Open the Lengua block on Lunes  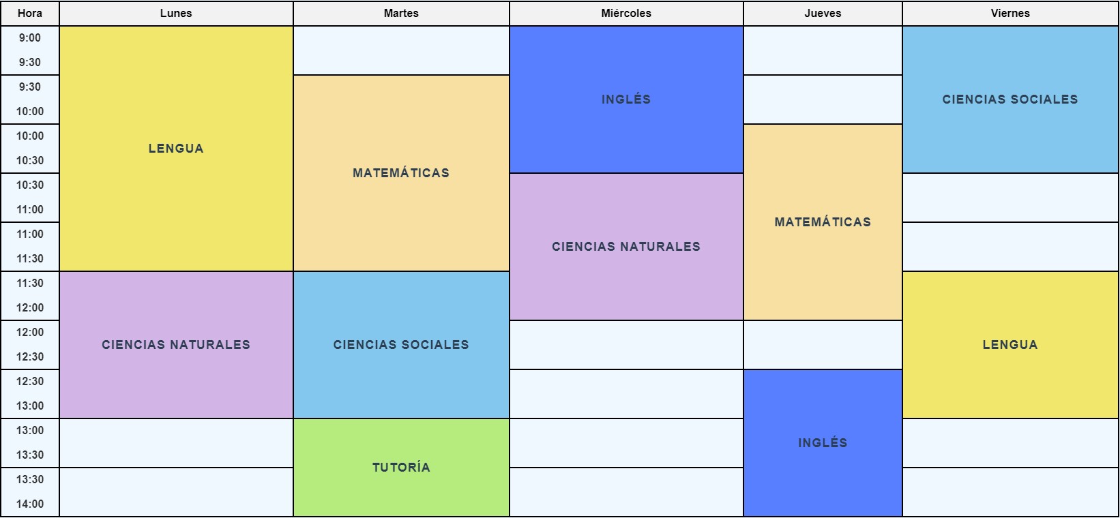pos(176,149)
